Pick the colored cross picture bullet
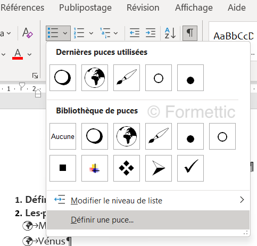257x246 pixels. (95, 168)
